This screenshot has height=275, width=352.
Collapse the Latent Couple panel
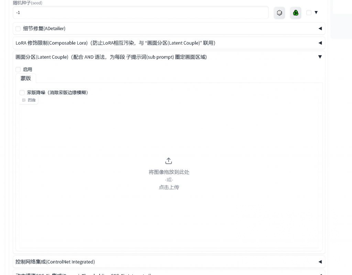point(320,57)
